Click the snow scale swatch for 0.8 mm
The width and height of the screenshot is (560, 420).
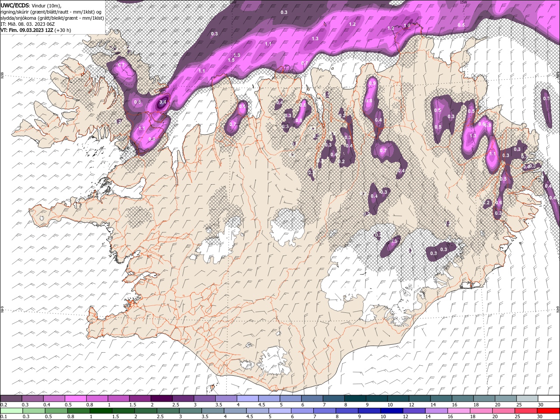coord(97,399)
